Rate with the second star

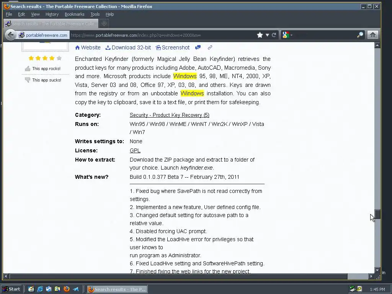pyautogui.click(x=38, y=58)
